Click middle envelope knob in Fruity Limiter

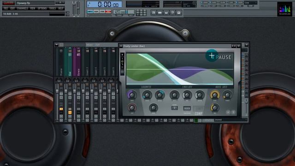187,95
